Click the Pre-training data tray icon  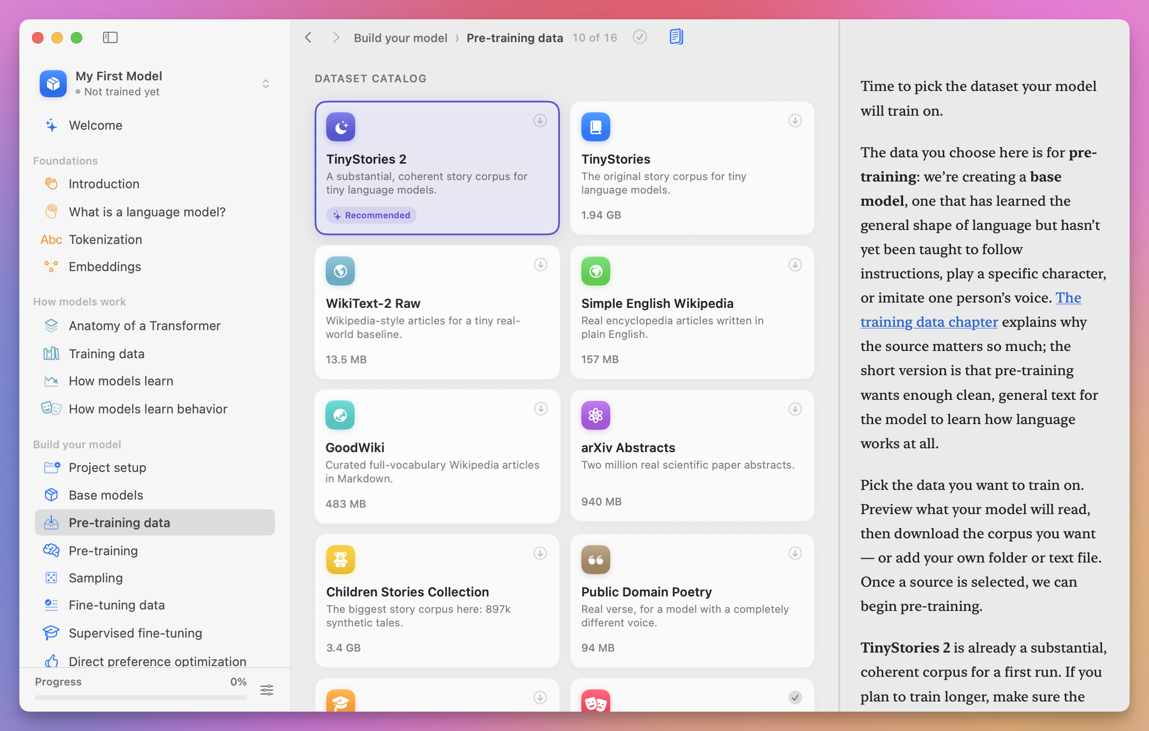click(x=51, y=523)
